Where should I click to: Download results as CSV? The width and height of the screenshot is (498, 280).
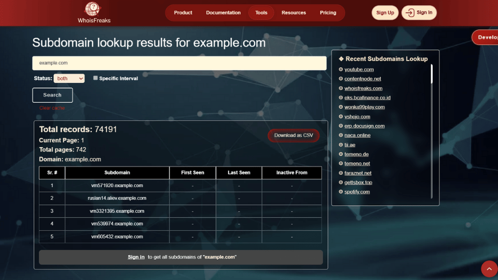pos(294,135)
